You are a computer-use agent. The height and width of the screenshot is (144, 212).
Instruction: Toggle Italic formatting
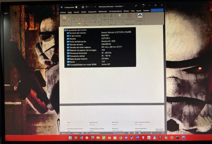point(77,19)
